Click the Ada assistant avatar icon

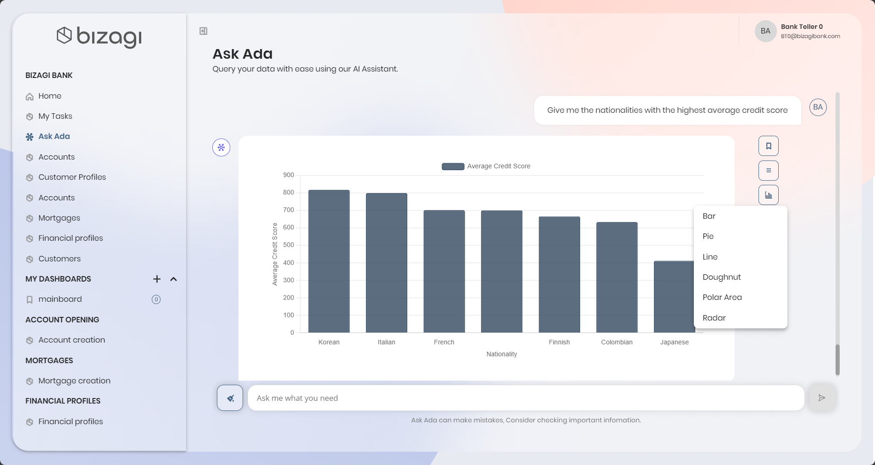click(x=221, y=147)
